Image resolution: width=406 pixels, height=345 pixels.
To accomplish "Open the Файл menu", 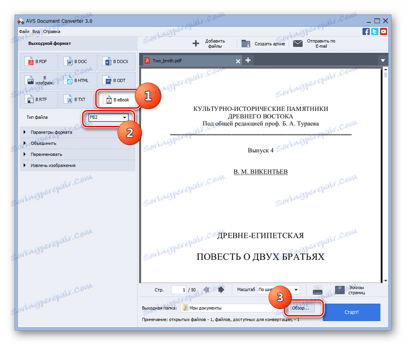I will coord(24,32).
